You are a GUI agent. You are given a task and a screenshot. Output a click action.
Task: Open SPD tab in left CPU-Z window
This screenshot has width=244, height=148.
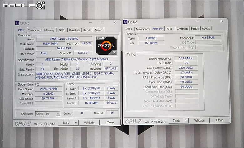[62, 30]
